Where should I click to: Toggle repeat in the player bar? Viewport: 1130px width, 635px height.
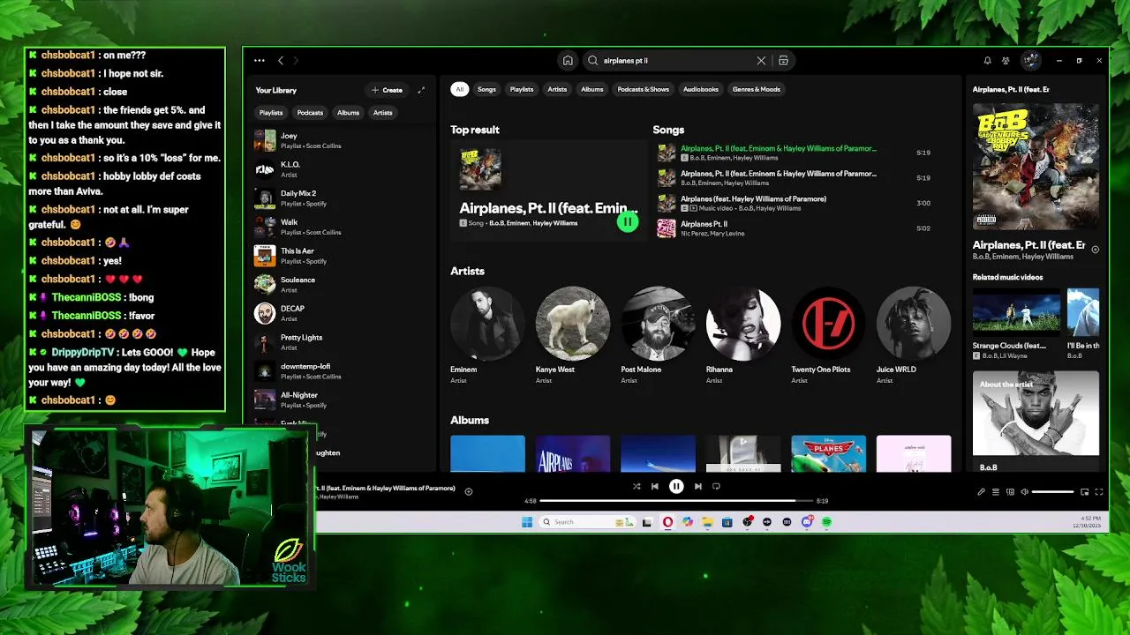tap(716, 486)
